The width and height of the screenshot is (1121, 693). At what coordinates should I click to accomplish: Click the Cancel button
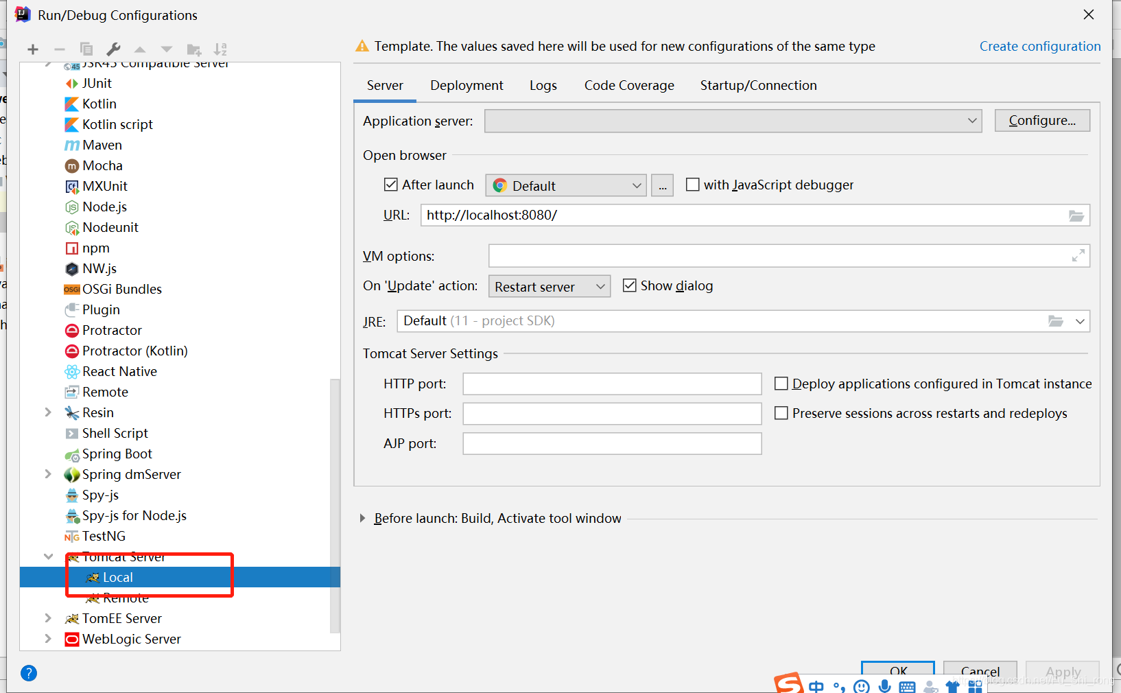[x=980, y=672]
